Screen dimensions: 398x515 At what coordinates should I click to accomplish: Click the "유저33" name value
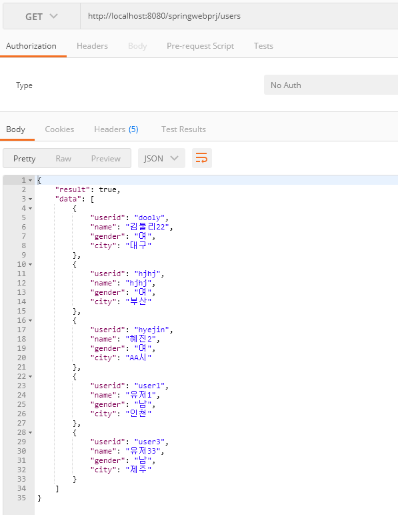143,451
